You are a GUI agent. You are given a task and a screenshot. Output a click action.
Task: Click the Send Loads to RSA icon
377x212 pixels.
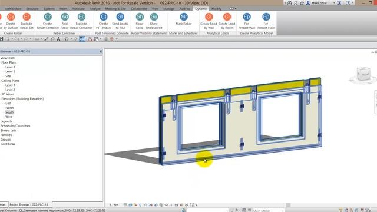point(120,17)
